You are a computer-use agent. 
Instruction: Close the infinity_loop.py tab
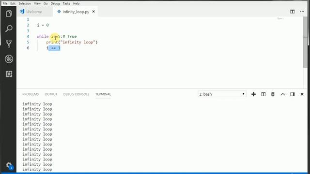click(93, 12)
